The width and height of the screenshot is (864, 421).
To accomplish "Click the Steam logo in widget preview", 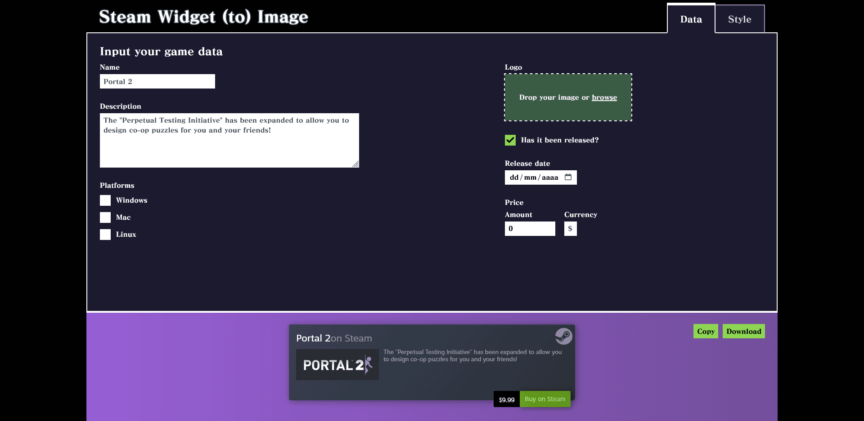I will [x=563, y=336].
